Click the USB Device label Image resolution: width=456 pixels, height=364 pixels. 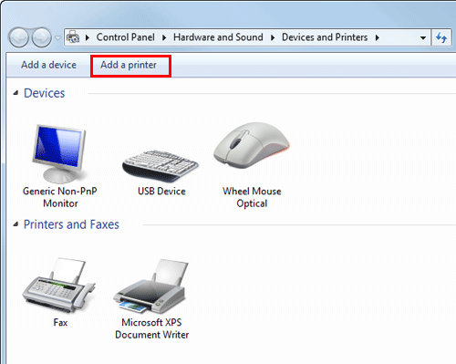[161, 191]
